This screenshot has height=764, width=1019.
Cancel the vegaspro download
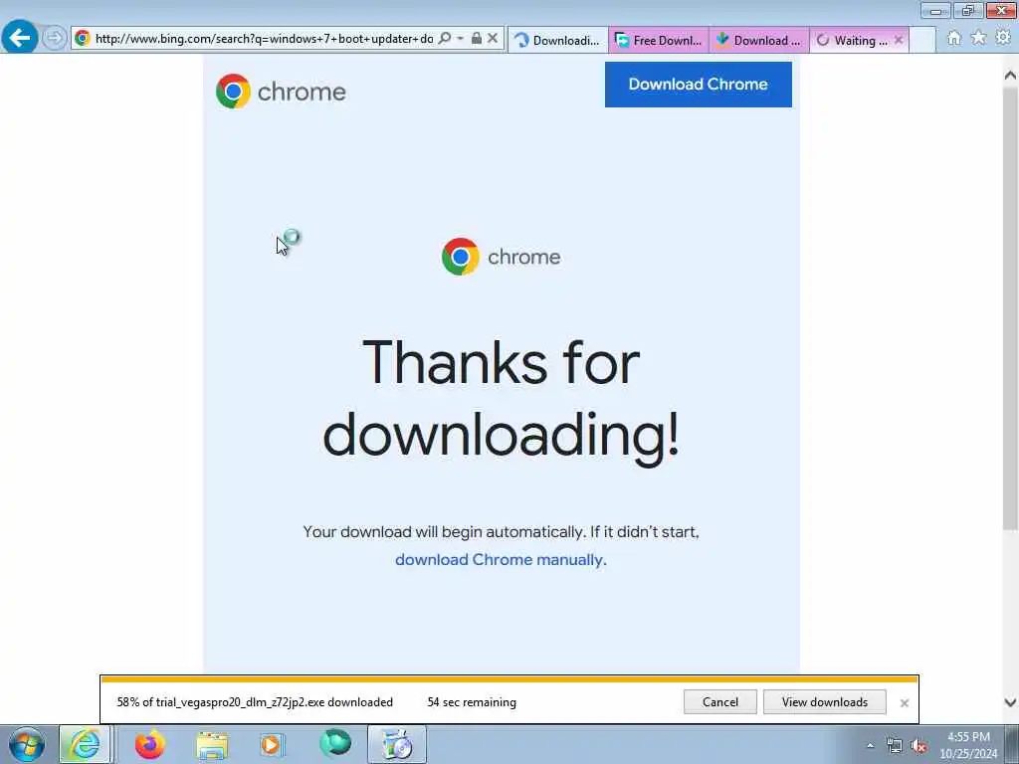point(720,701)
